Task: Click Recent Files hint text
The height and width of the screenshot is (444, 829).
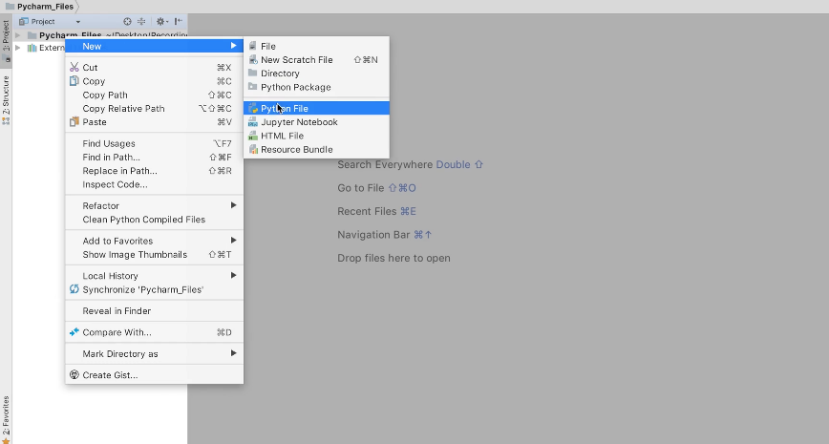Action: [367, 211]
